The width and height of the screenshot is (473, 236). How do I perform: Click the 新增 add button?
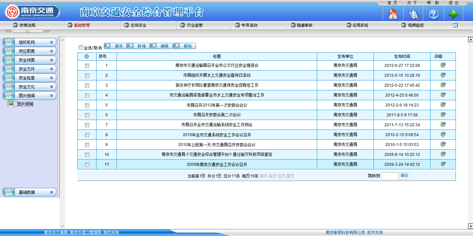pos(138,46)
